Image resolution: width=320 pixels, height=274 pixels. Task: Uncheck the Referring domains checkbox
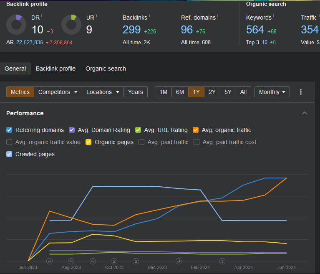point(9,130)
